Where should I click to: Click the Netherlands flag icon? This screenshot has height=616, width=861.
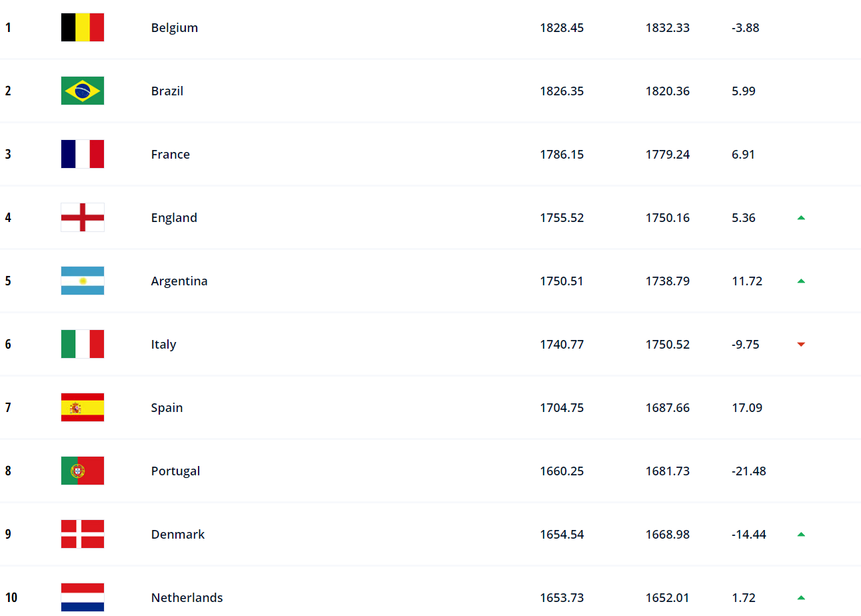tap(83, 597)
